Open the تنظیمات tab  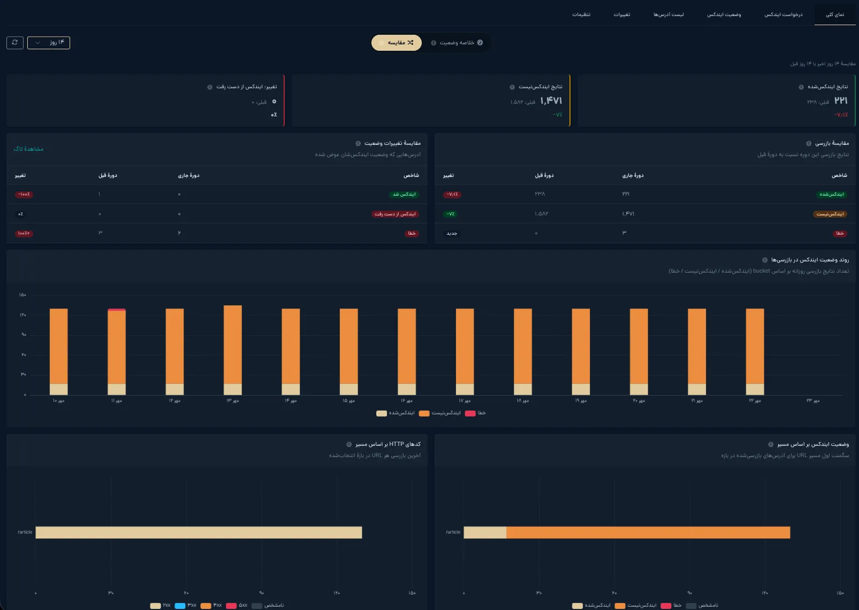pos(581,14)
